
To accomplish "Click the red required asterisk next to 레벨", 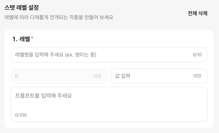I will pos(32,38).
